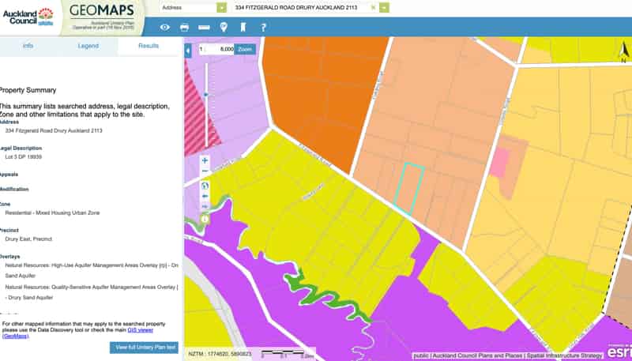The height and width of the screenshot is (361, 632).
Task: Select the measure ruler tool
Action: click(x=204, y=27)
